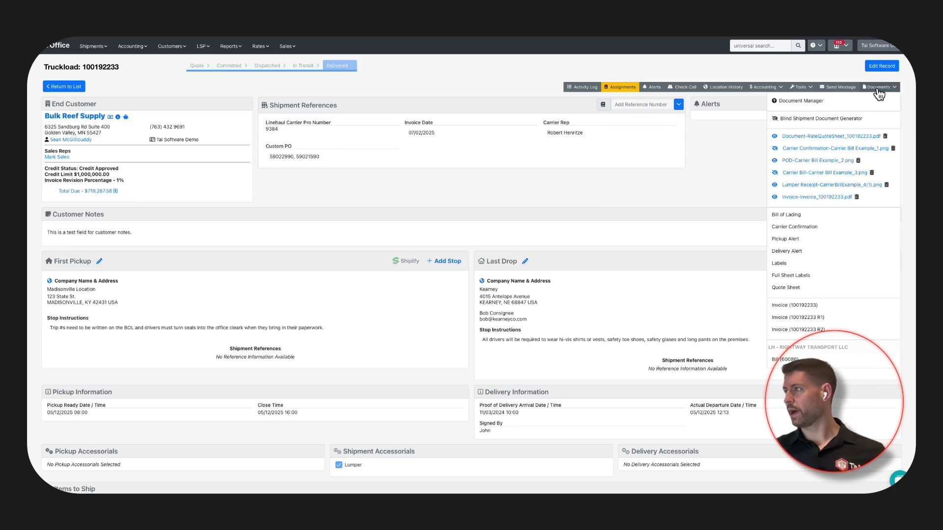943x530 pixels.
Task: Open the Reports menu in top navigation
Action: pyautogui.click(x=230, y=46)
